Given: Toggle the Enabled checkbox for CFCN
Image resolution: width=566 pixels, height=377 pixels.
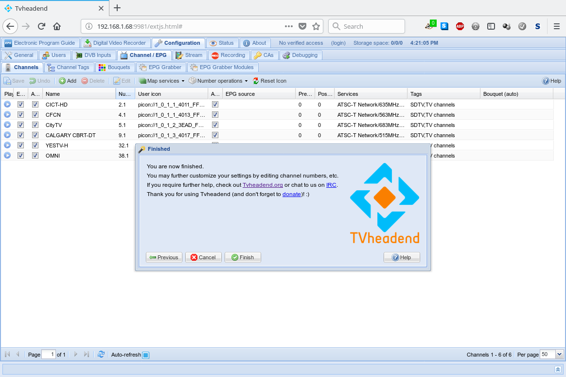Looking at the screenshot, I should [x=20, y=115].
